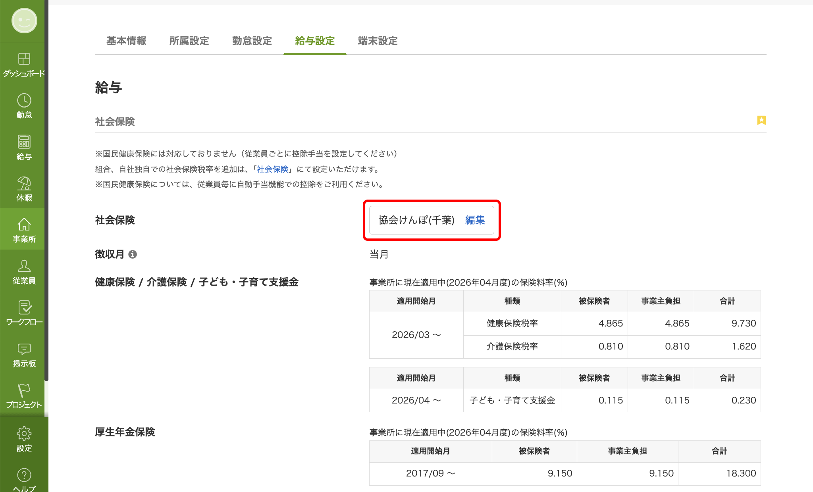Switch to 基本情報 tab
Viewport: 813px width, 492px height.
126,41
